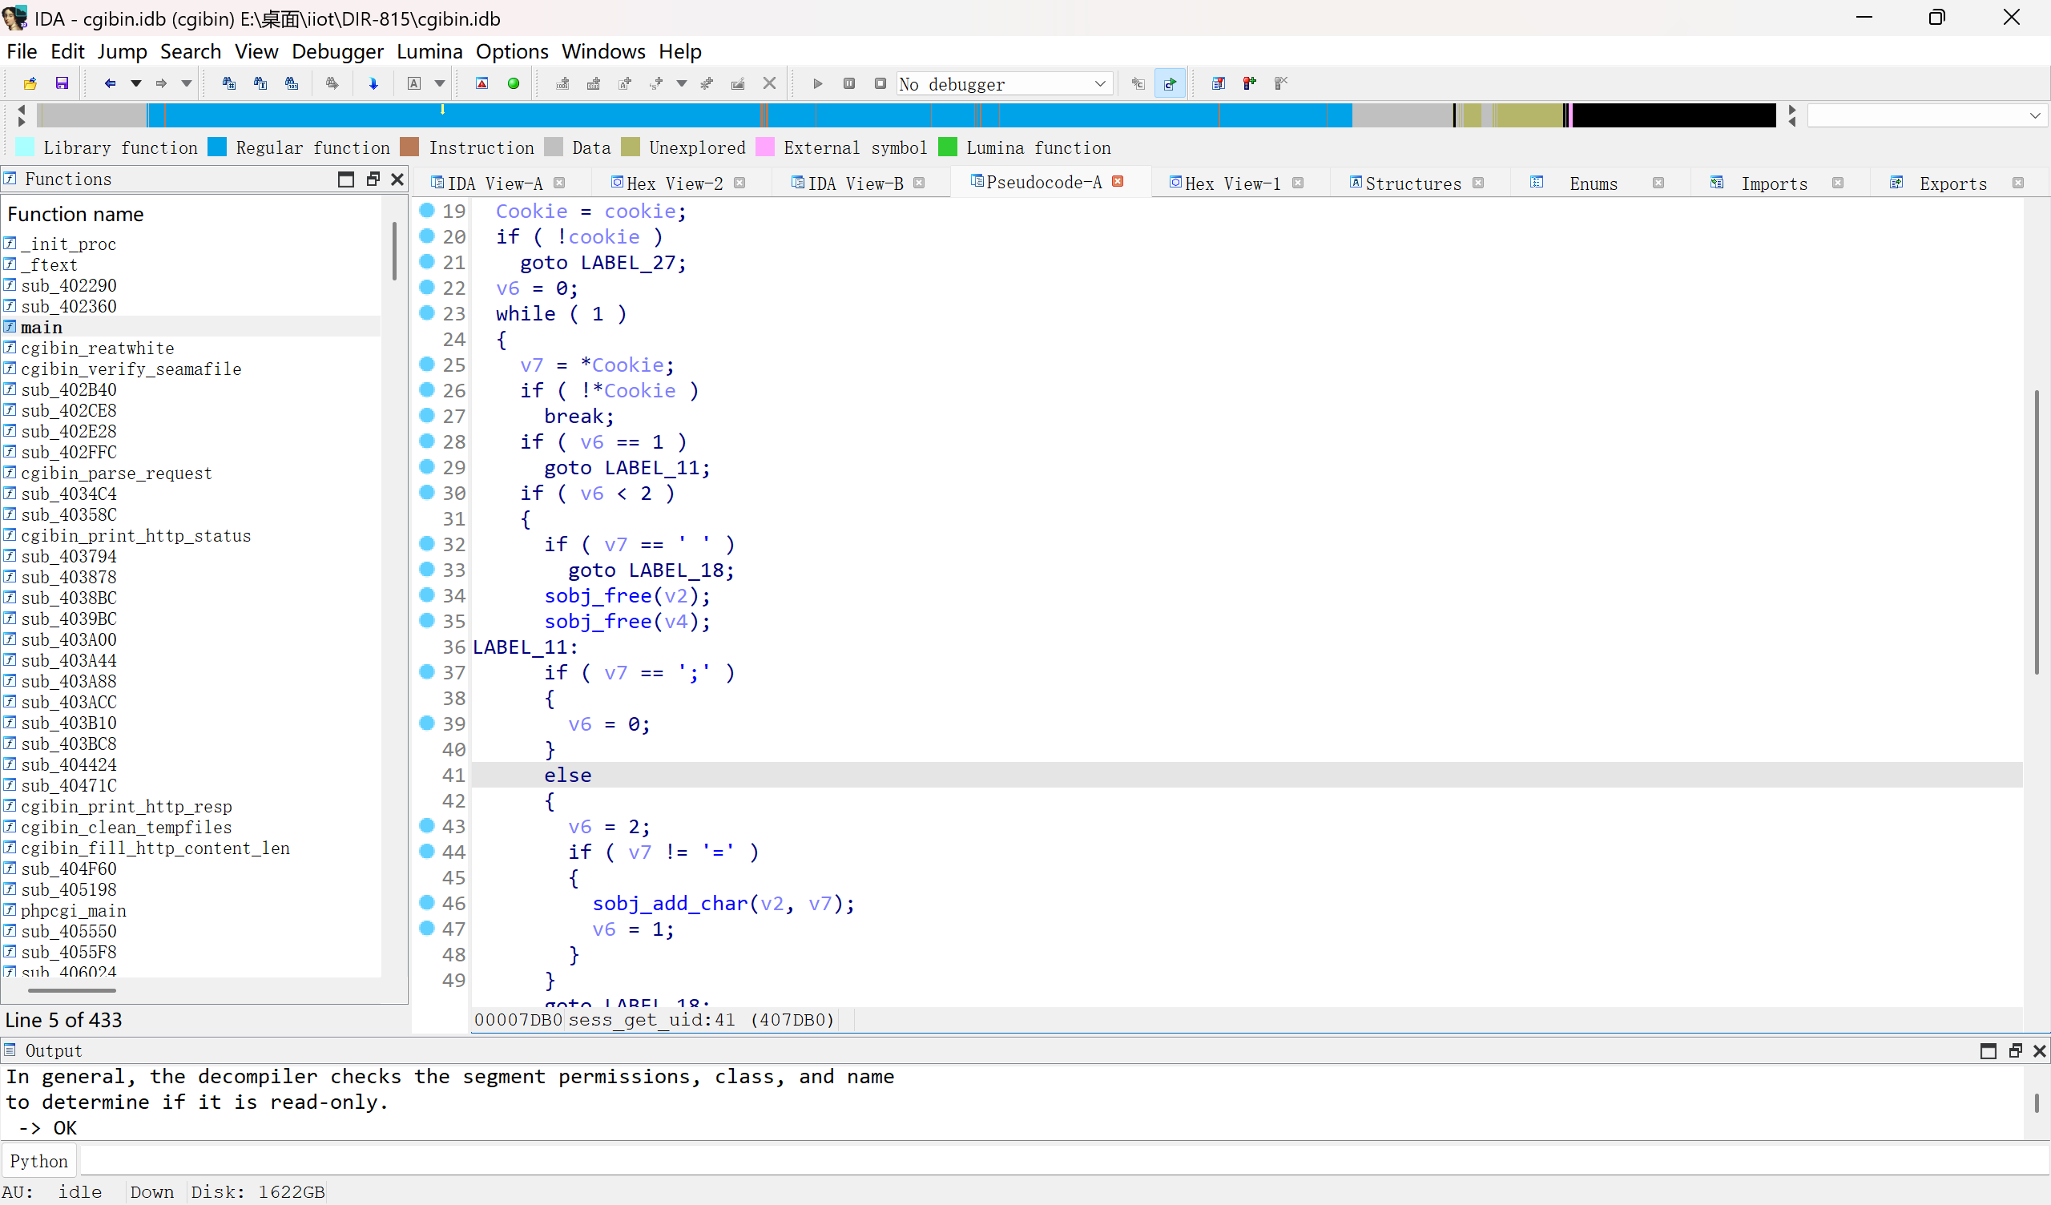The image size is (2051, 1205).
Task: Toggle the breakpoint dot on line 19
Action: tap(426, 211)
